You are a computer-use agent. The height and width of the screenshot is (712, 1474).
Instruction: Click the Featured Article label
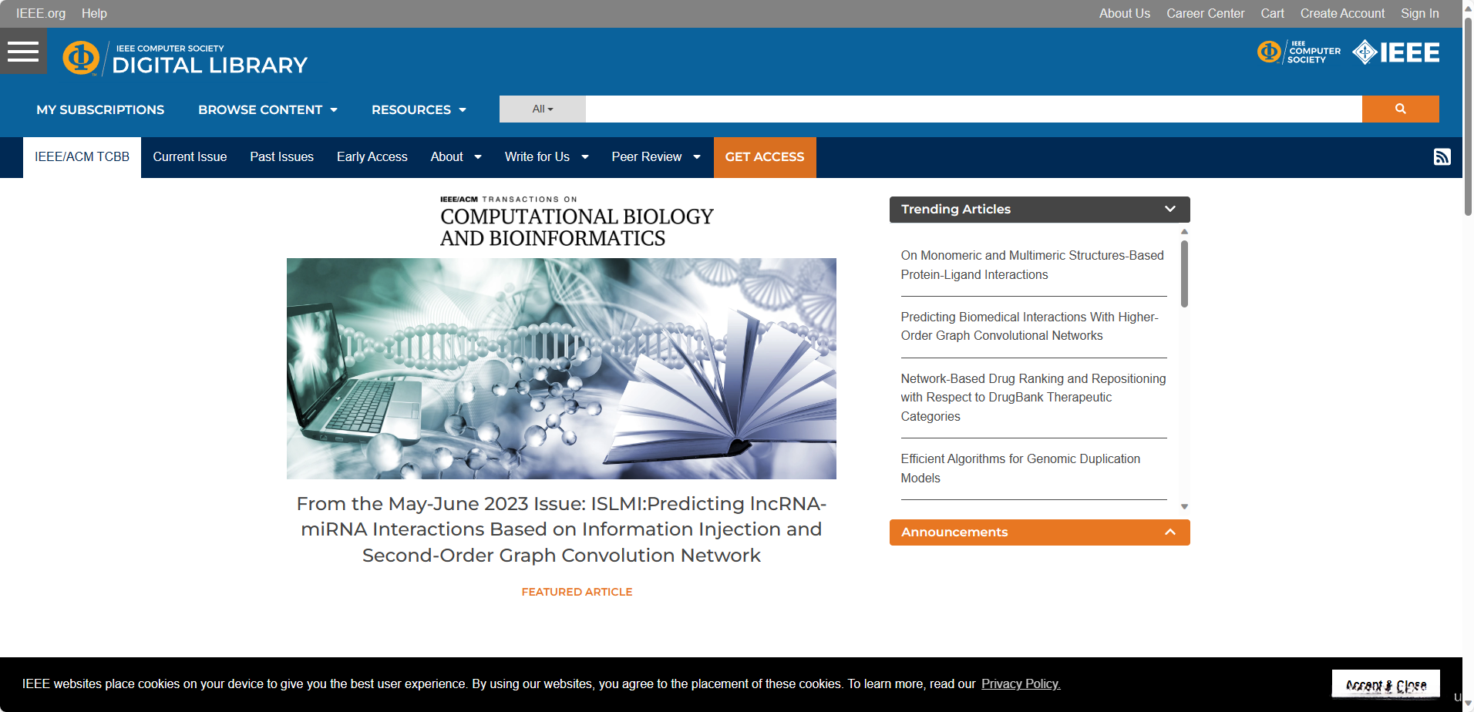[577, 592]
